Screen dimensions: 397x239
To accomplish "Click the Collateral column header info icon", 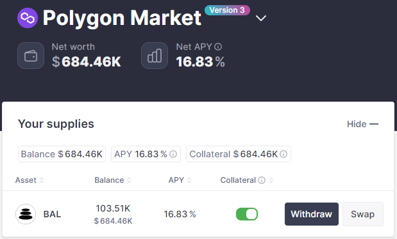I will tap(262, 180).
